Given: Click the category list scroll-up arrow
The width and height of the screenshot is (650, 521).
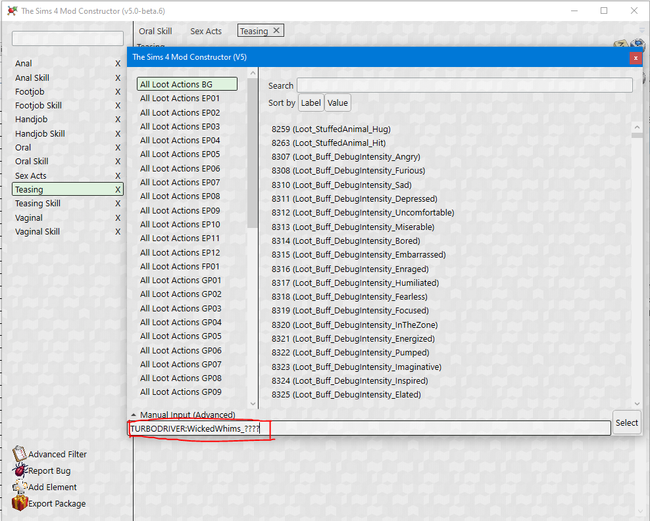Looking at the screenshot, I should click(253, 73).
